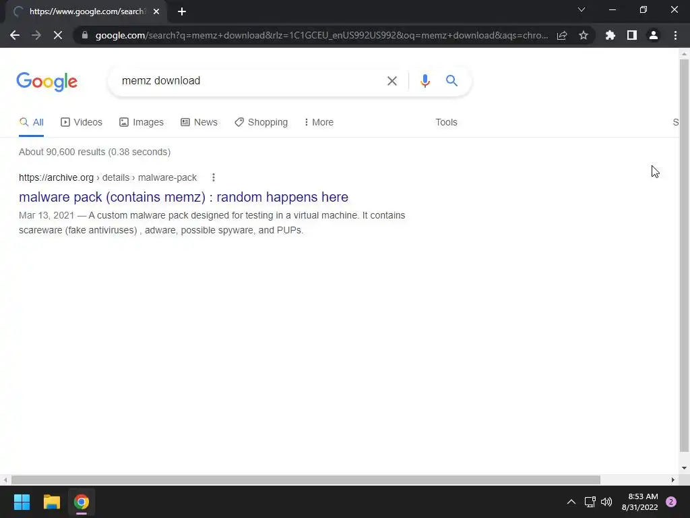Click the forward navigation arrow

tap(36, 35)
